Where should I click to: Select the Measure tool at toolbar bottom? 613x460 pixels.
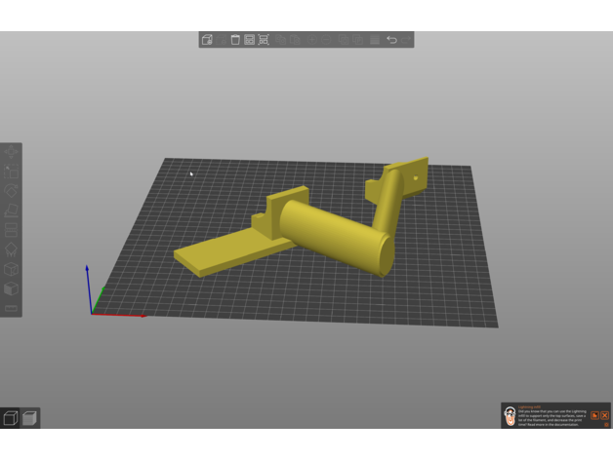pyautogui.click(x=12, y=308)
